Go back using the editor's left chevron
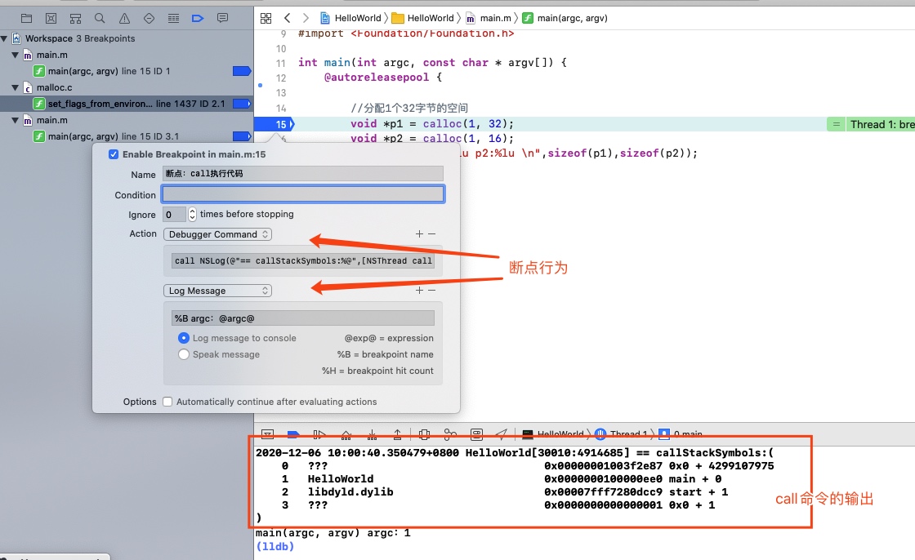The image size is (915, 560). point(287,18)
